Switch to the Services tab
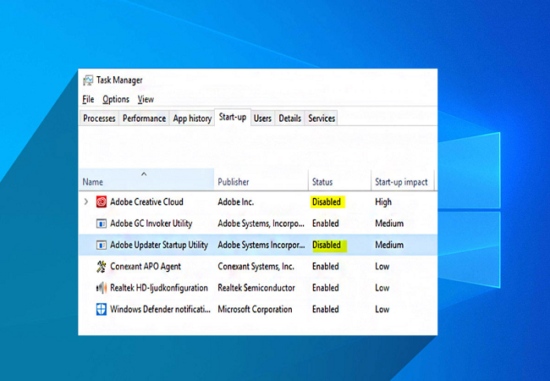 pos(322,119)
